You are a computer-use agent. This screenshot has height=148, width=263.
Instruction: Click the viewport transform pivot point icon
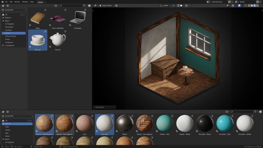tap(174, 5)
